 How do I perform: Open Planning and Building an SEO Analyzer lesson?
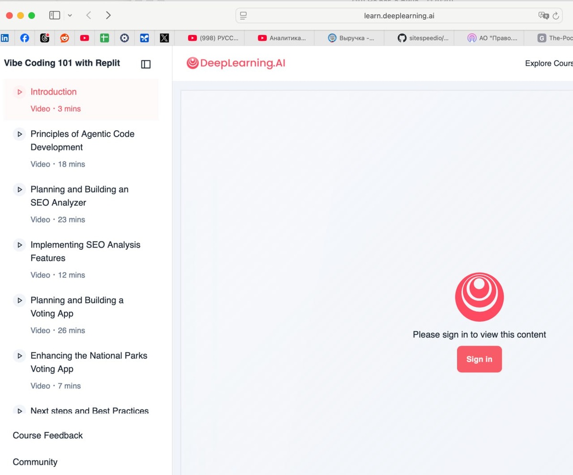(x=79, y=196)
